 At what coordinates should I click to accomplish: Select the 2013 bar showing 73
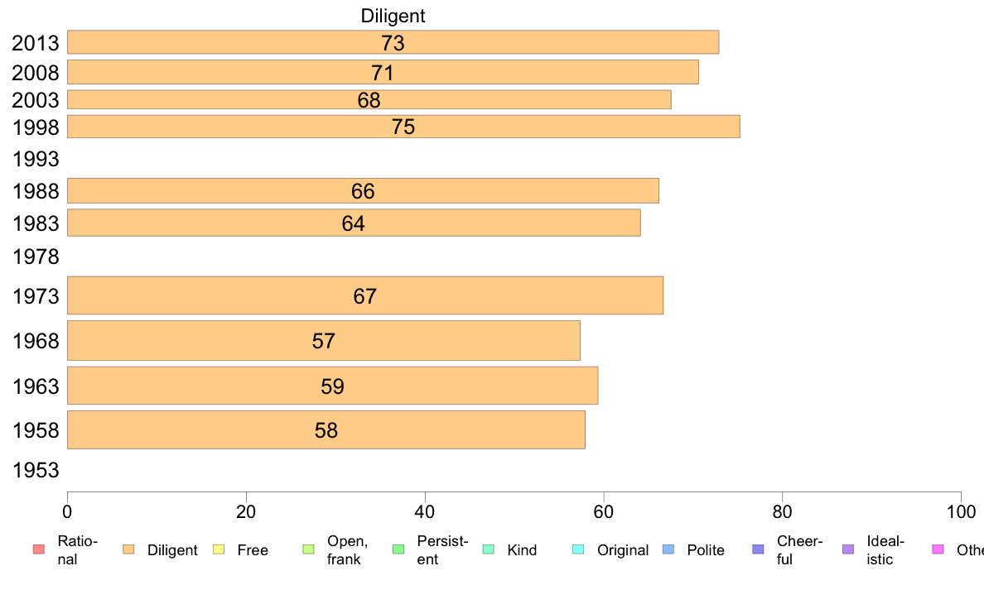click(x=393, y=42)
